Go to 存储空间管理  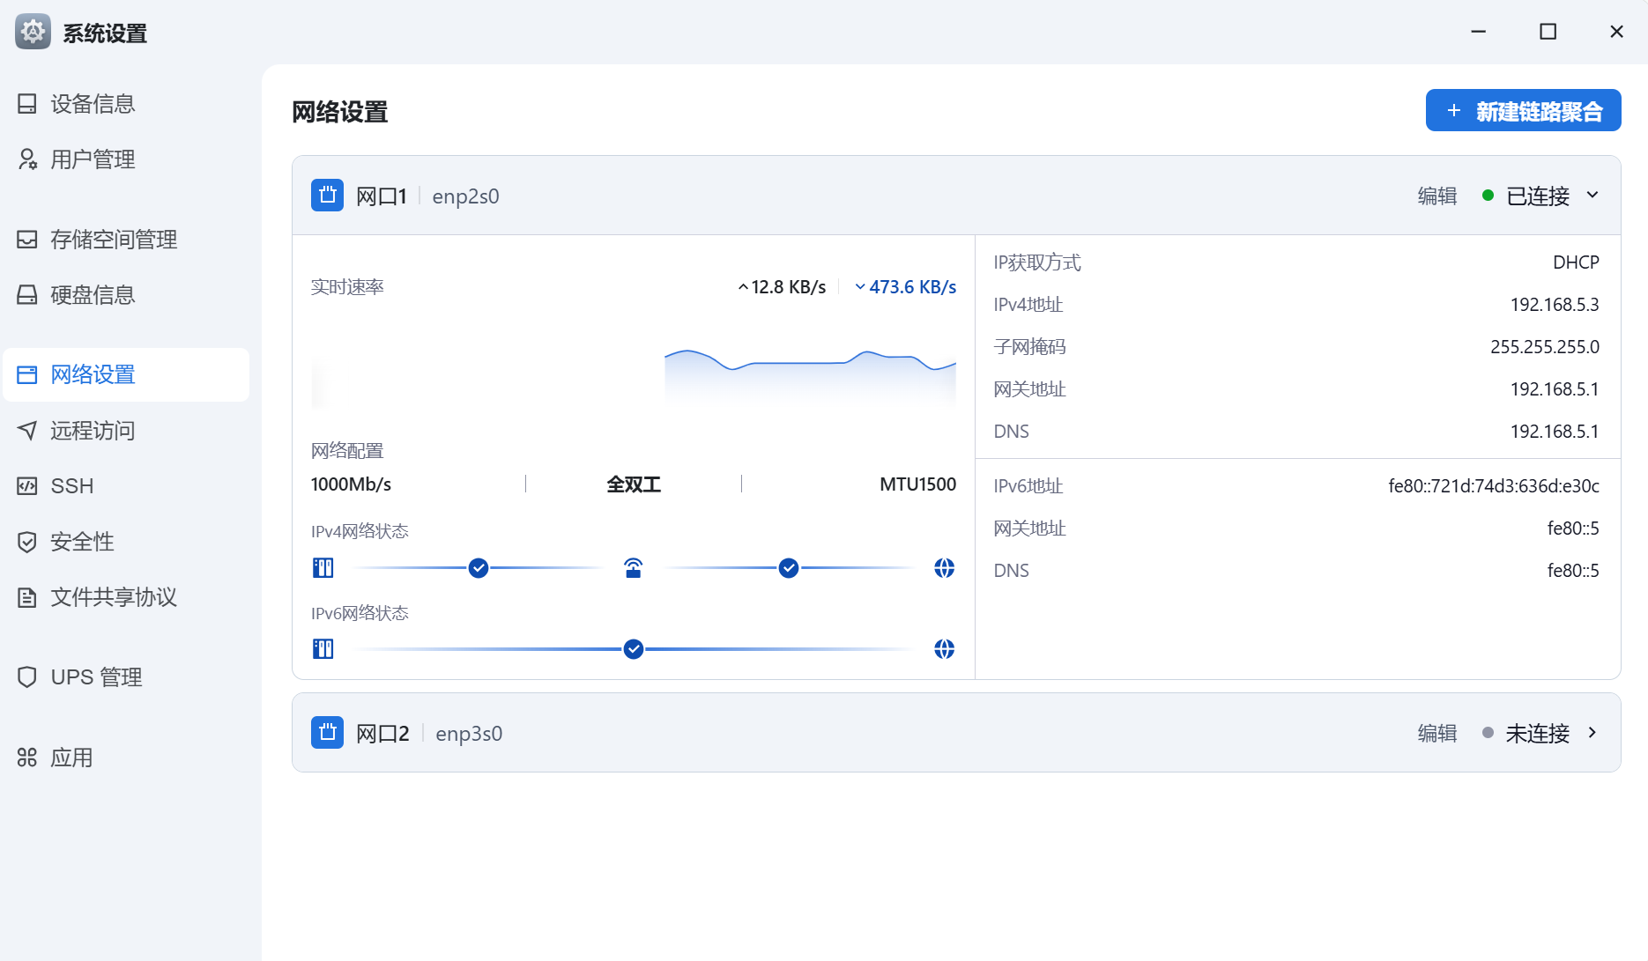(x=126, y=240)
